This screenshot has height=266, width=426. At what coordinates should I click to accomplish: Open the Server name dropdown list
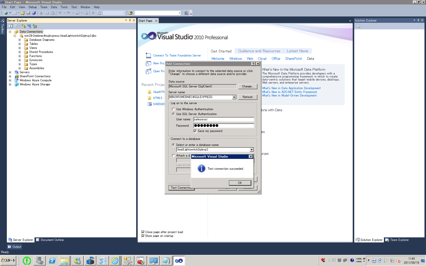[234, 97]
